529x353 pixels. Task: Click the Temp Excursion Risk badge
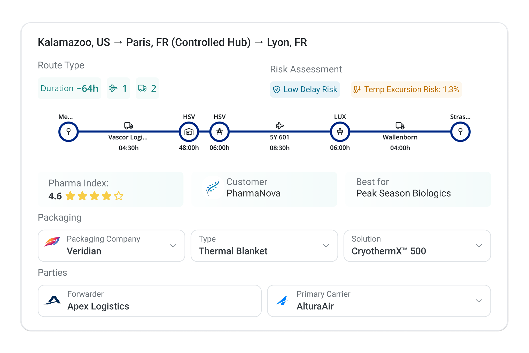[x=406, y=89]
